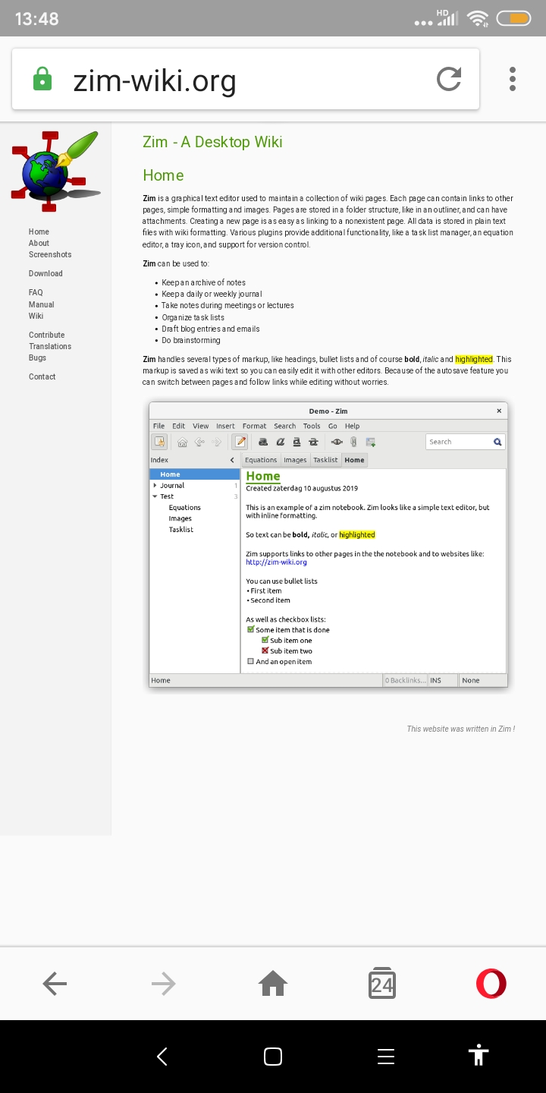This screenshot has width=546, height=1093.
Task: Select Home row in Index tree
Action: pyautogui.click(x=195, y=474)
